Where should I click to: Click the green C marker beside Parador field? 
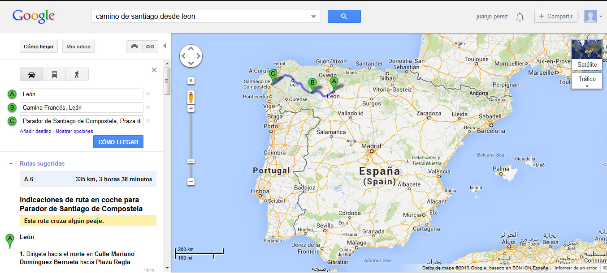click(x=12, y=121)
